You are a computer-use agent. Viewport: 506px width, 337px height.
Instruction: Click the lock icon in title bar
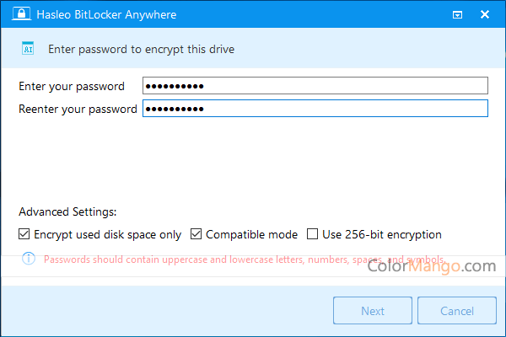pos(16,14)
